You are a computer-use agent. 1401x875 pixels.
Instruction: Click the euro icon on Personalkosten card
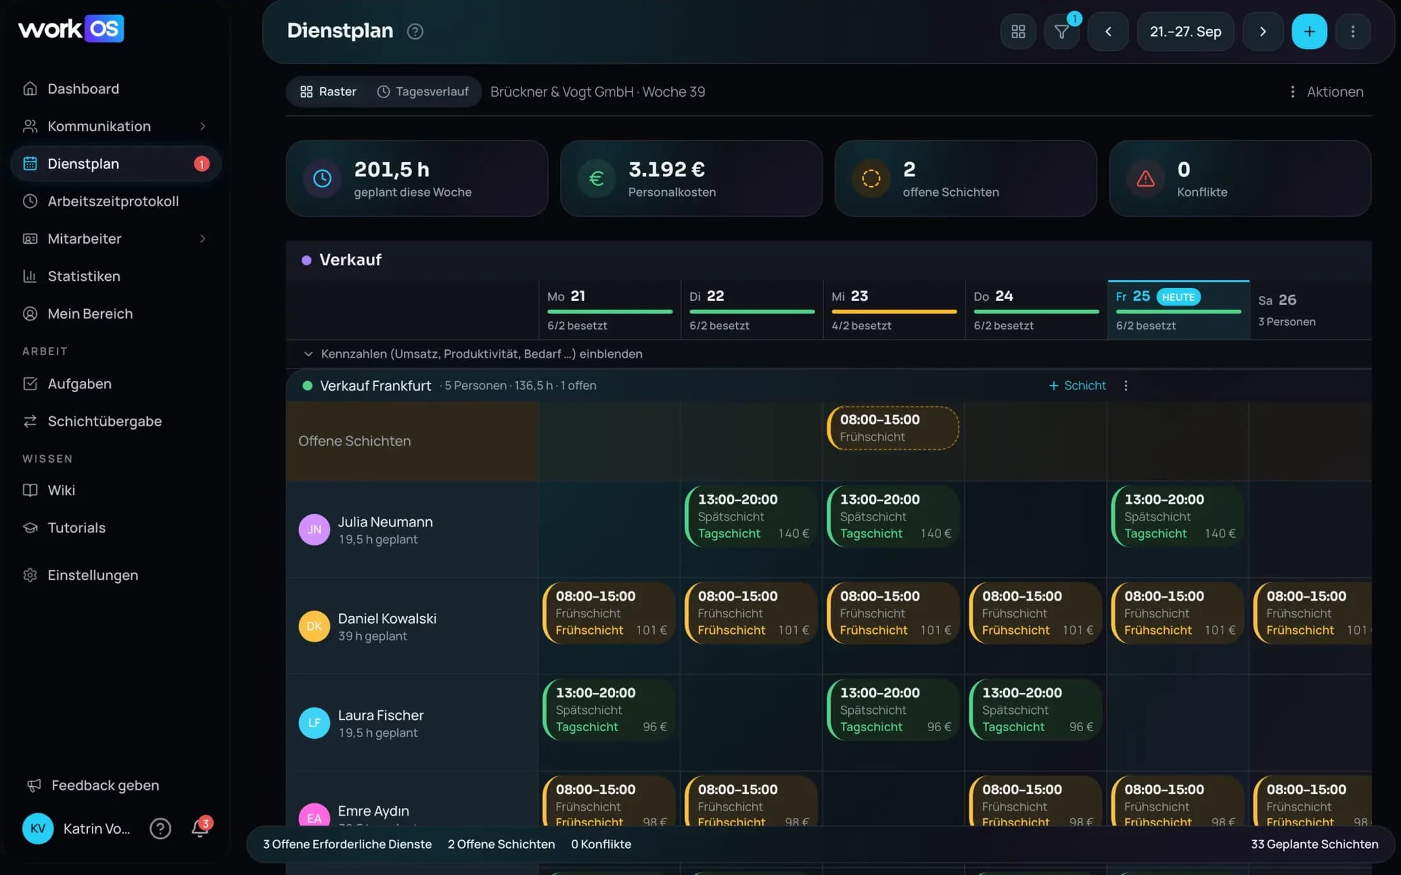(597, 178)
